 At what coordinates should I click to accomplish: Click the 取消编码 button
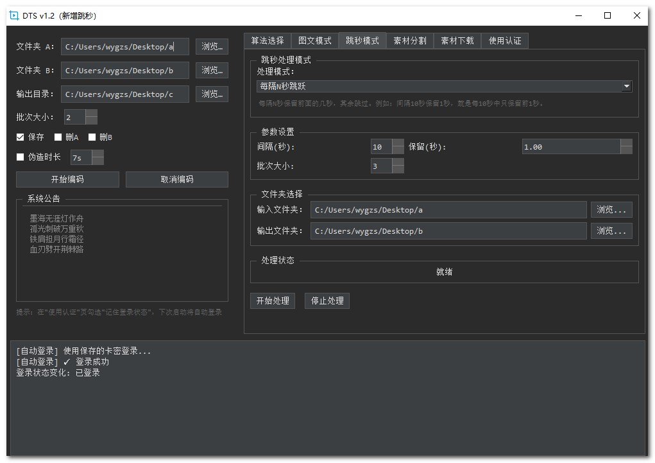177,180
